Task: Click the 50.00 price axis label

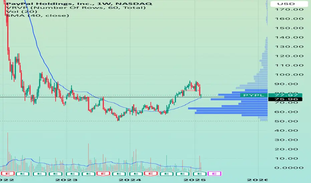Action: 286,121
